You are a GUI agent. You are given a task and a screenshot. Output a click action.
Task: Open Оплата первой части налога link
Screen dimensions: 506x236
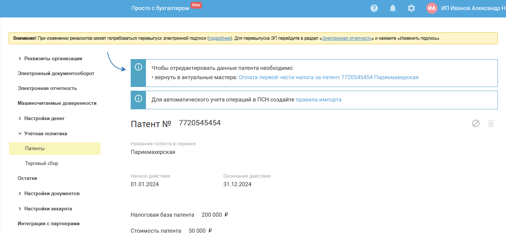328,77
